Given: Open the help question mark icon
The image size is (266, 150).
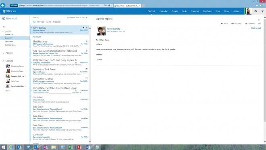Looking at the screenshot, I should coord(262,11).
